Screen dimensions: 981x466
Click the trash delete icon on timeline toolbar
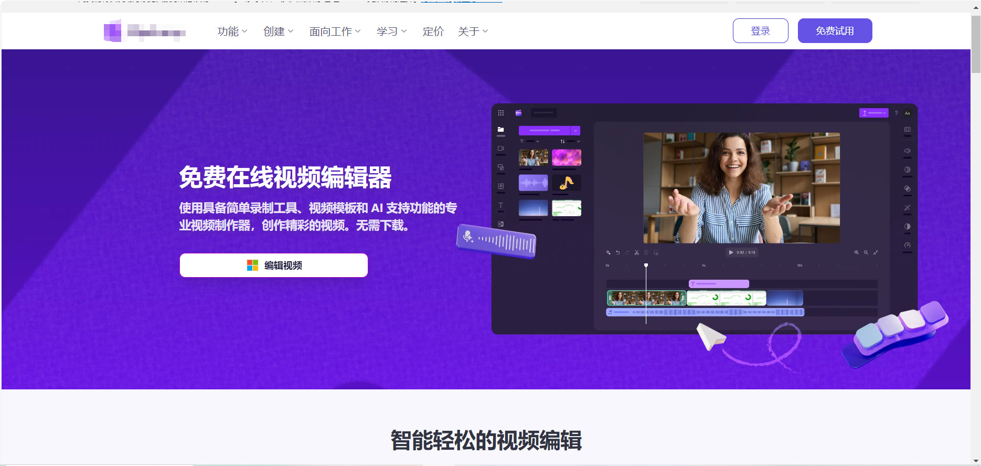click(x=646, y=252)
